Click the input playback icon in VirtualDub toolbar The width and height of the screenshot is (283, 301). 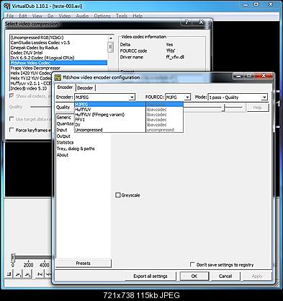click(19, 274)
